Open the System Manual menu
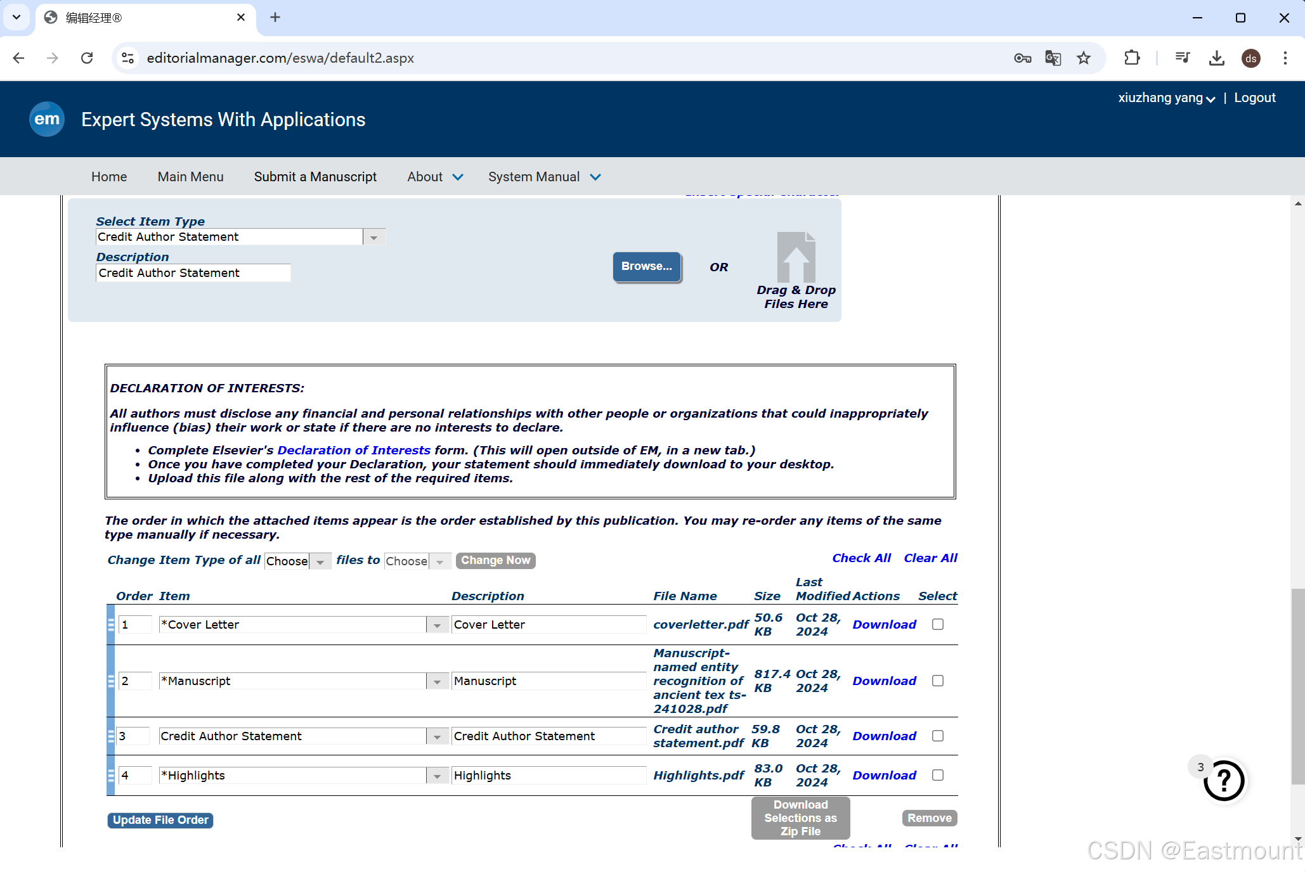This screenshot has height=872, width=1305. tap(543, 177)
